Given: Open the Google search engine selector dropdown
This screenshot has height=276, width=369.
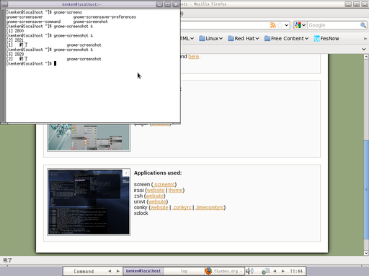Looking at the screenshot, I should [301, 25].
